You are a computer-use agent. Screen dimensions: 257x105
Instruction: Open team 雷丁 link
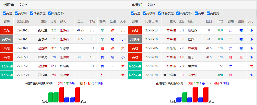[x=191, y=57]
